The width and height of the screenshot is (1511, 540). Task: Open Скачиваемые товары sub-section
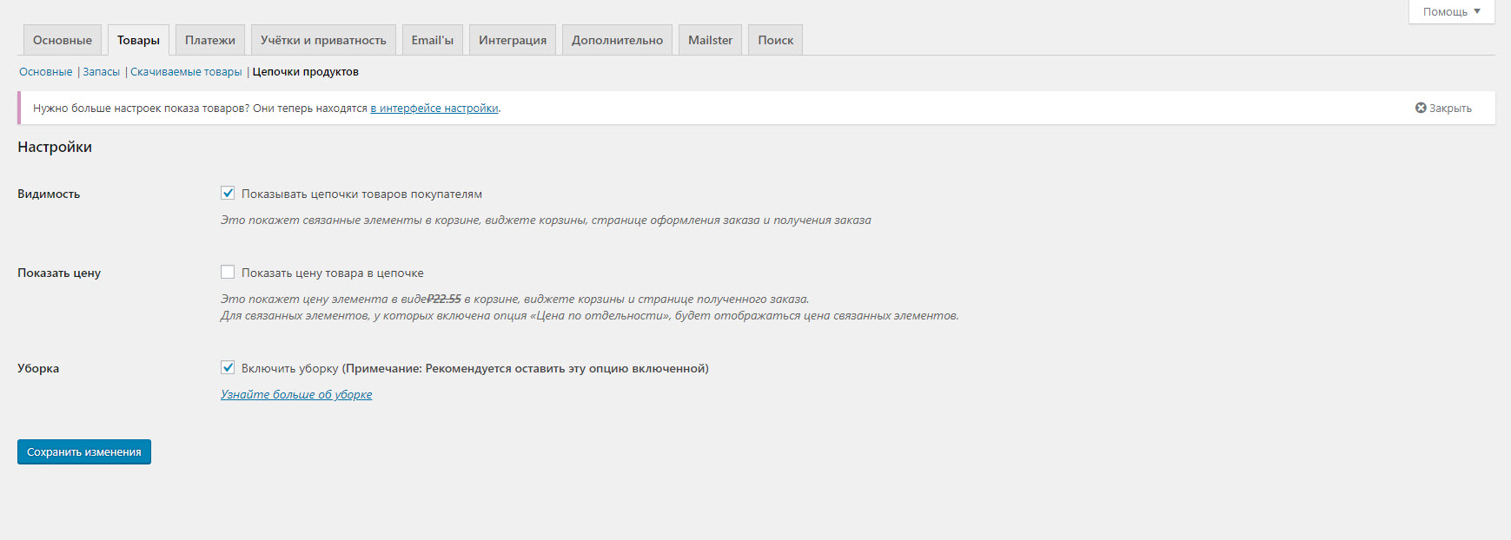tap(186, 72)
